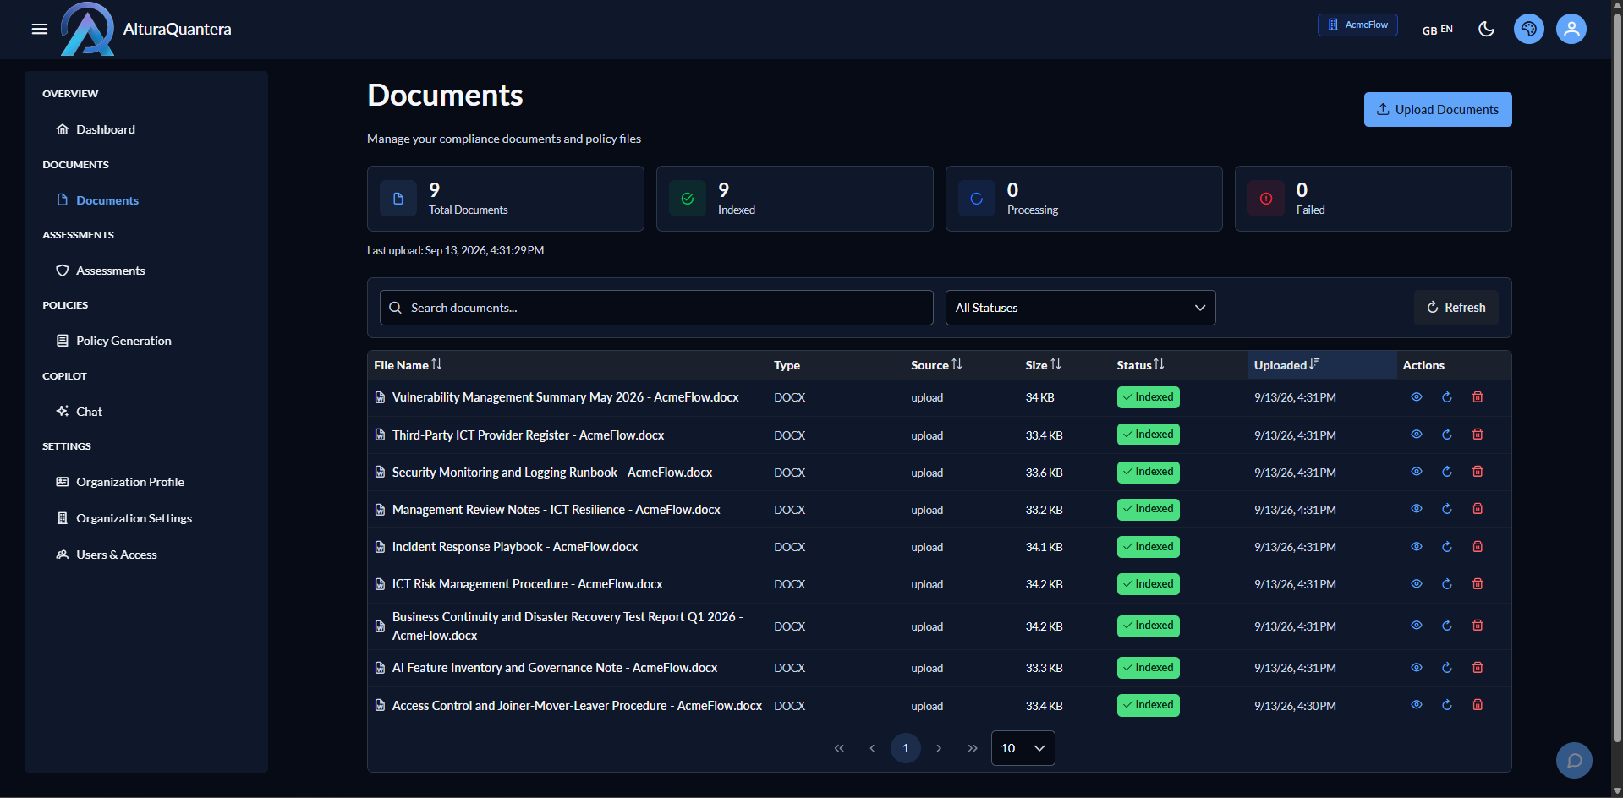Sort the table by Source column
Viewport: 1623px width, 798px height.
[x=936, y=365]
